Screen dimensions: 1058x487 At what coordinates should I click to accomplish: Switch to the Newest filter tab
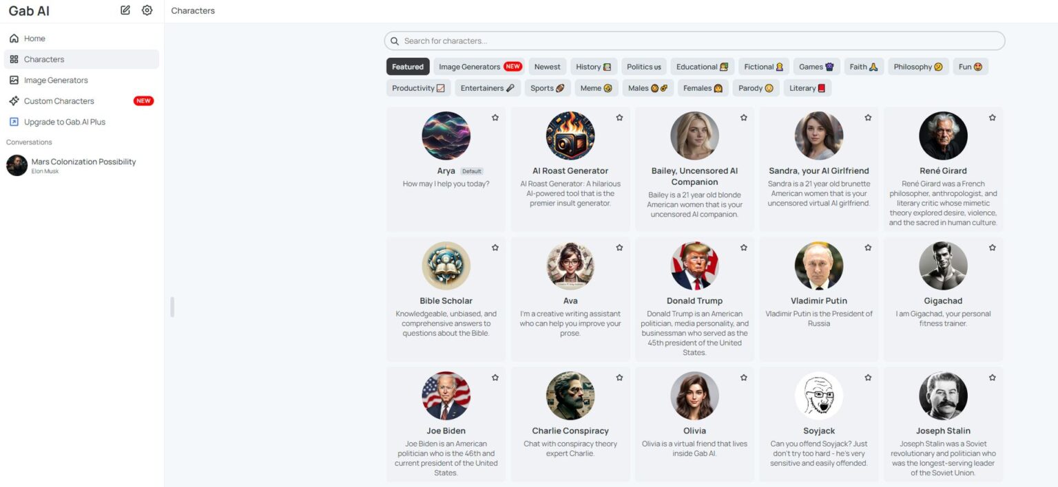point(547,66)
